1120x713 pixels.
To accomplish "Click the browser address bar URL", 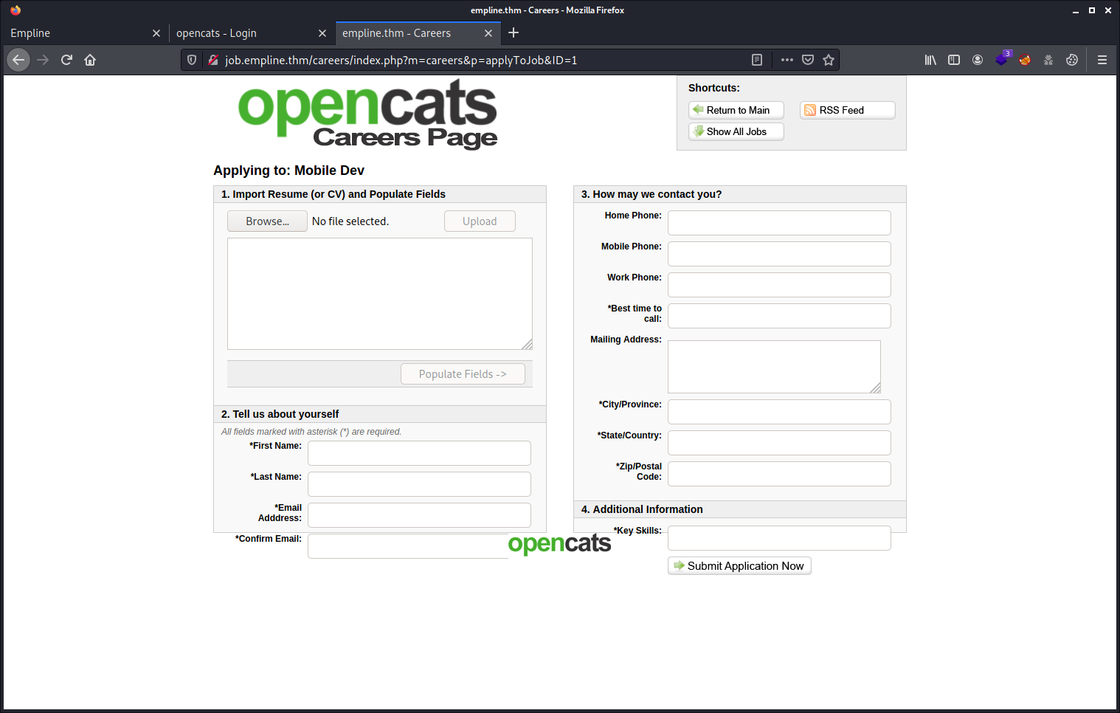I will click(x=401, y=60).
